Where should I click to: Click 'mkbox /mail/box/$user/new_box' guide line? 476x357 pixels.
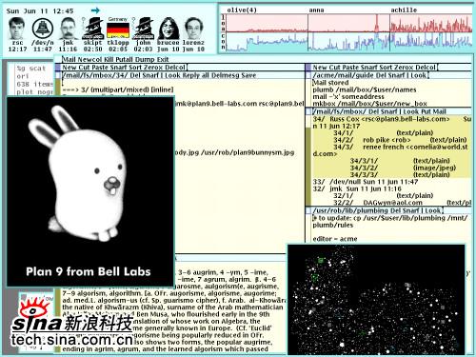[369, 104]
